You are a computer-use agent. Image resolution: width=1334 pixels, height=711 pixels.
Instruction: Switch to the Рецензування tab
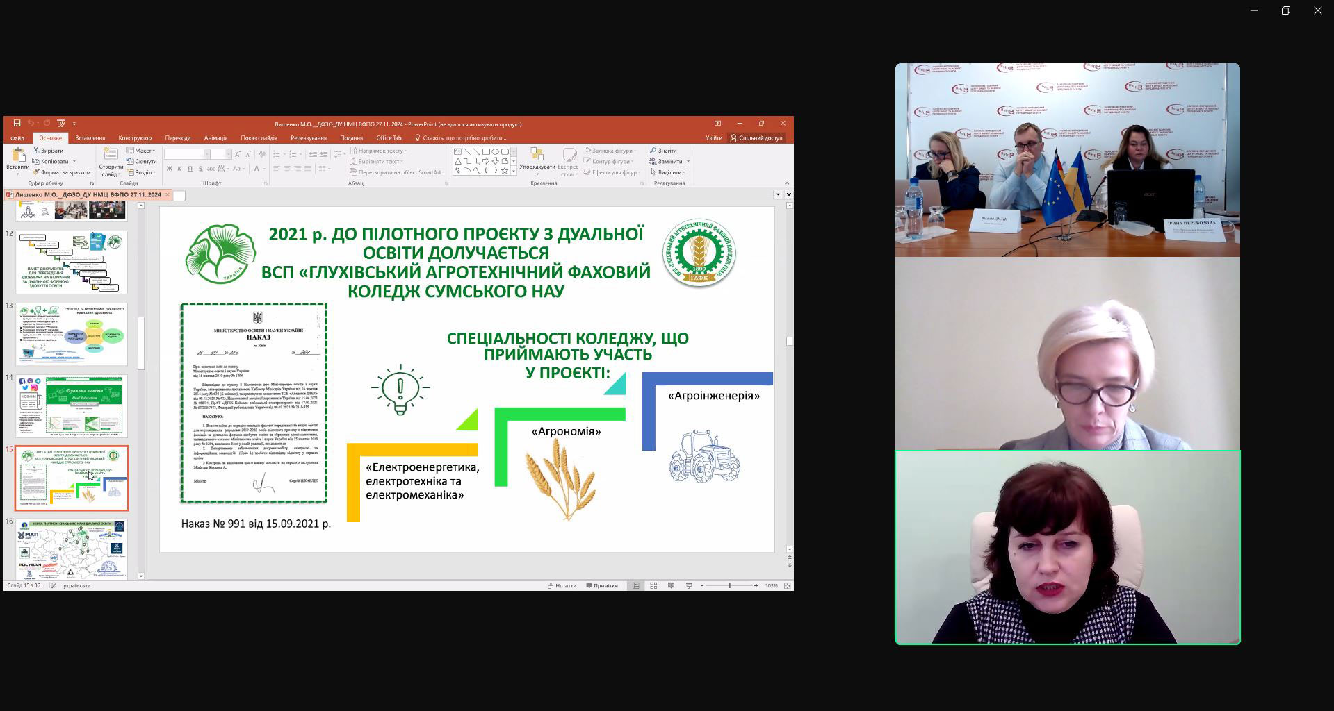point(309,138)
